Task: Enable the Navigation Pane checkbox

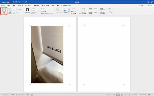Action: click(x=40, y=14)
